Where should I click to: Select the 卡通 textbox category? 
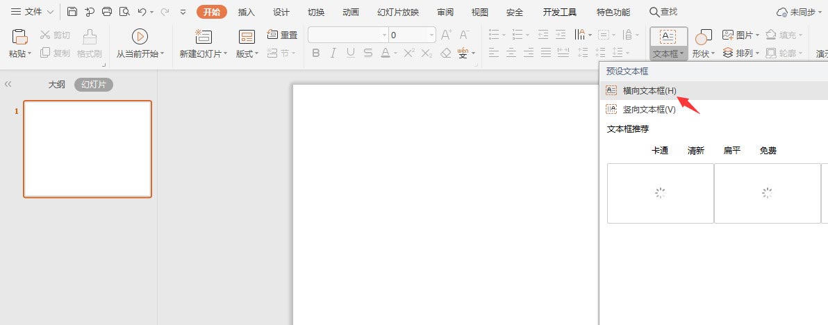click(x=660, y=151)
